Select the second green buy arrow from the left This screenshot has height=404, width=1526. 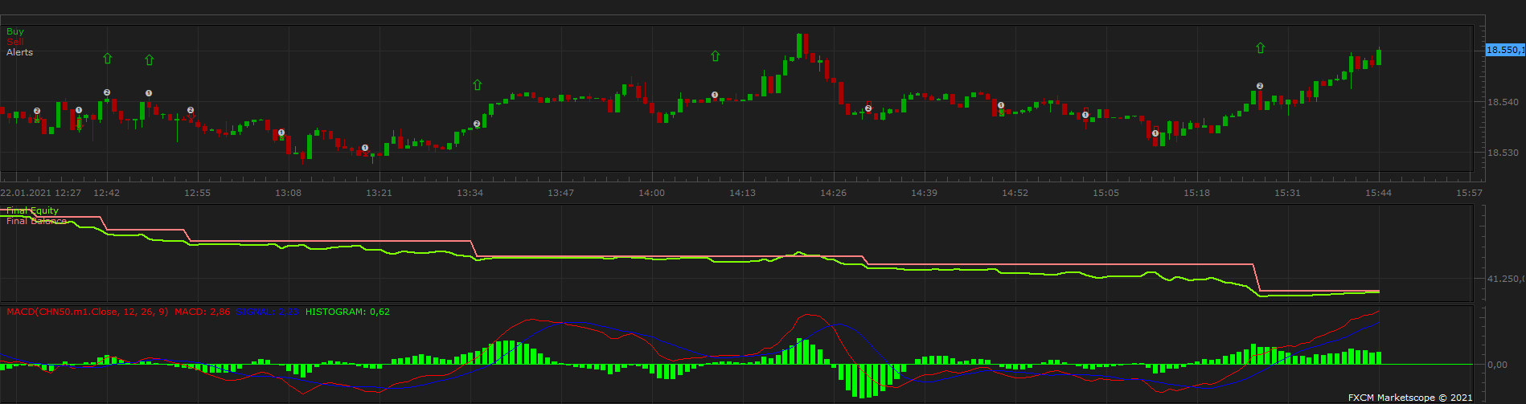[x=149, y=59]
